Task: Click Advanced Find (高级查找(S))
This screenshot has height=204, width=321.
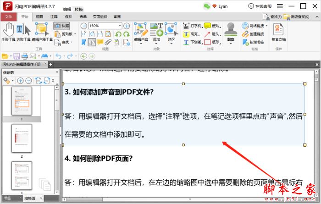Action: tap(296, 17)
